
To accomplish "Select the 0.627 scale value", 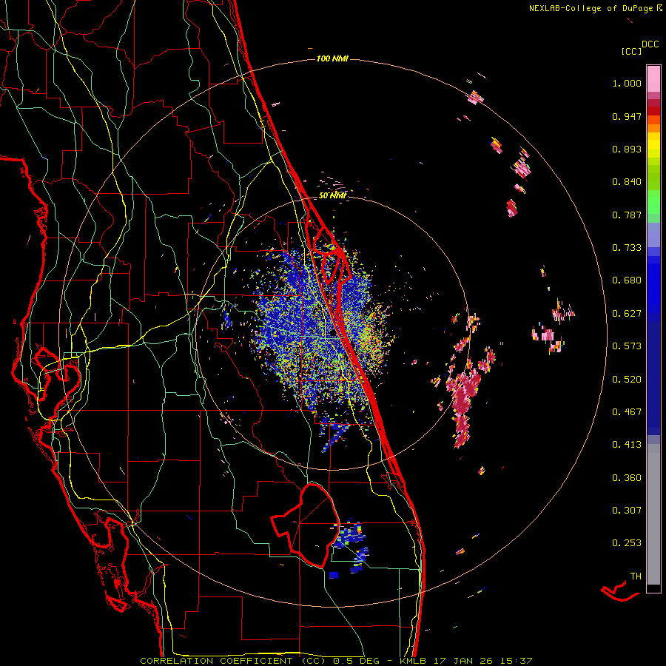I will tap(627, 314).
